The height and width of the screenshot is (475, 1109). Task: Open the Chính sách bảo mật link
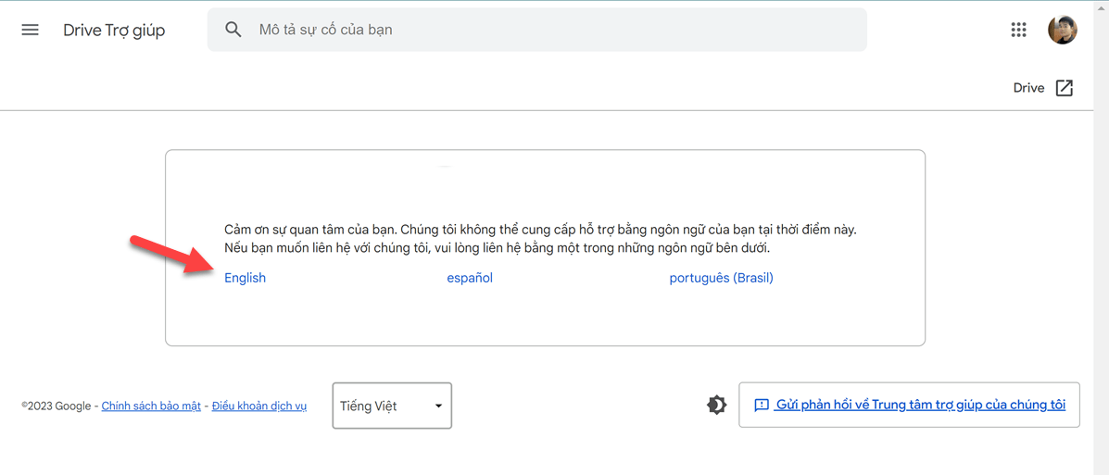[151, 406]
